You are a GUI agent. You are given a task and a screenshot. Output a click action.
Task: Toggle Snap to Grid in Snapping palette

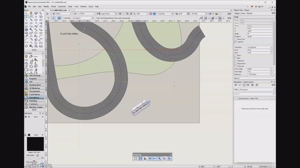tap(135, 159)
